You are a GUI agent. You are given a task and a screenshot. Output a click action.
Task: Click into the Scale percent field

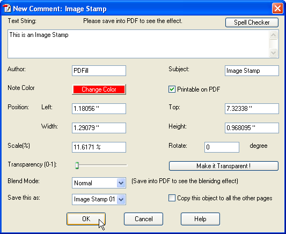(x=99, y=147)
